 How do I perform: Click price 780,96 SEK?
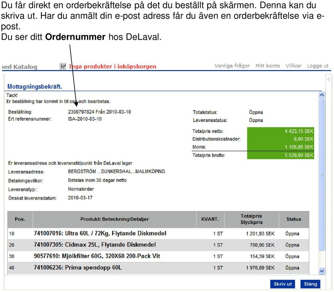click(x=262, y=245)
